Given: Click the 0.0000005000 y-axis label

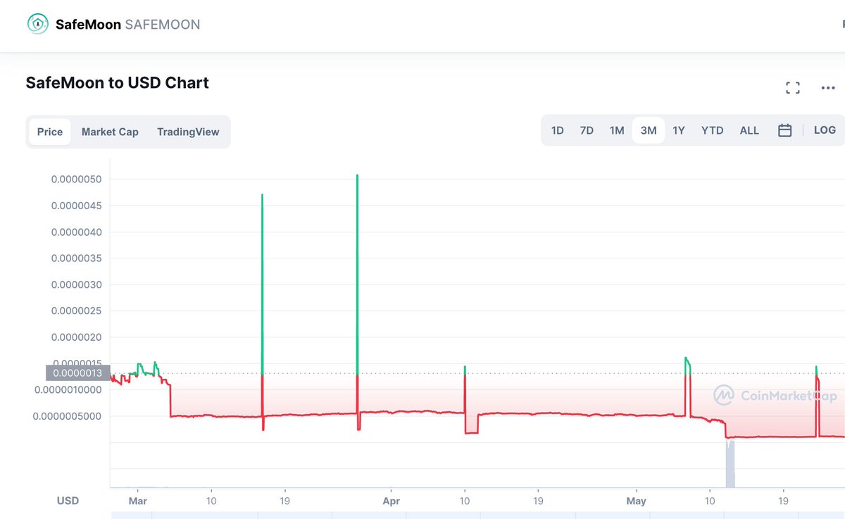Looking at the screenshot, I should (67, 415).
